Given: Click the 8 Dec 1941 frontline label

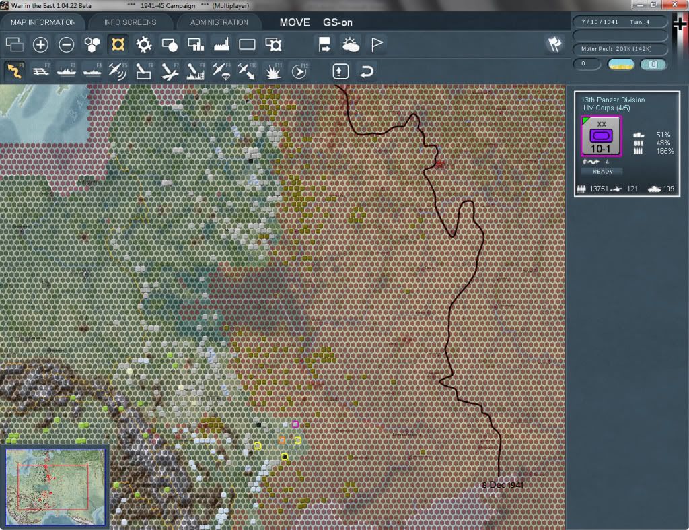Looking at the screenshot, I should pos(503,485).
